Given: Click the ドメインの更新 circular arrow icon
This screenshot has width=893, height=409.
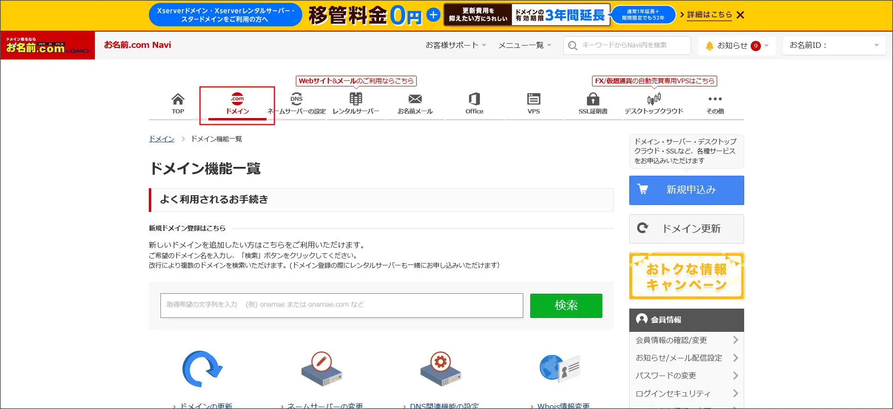Looking at the screenshot, I should tap(202, 369).
